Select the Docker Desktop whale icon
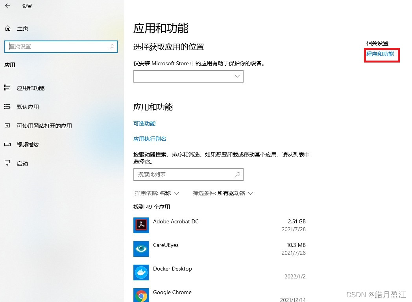This screenshot has width=412, height=302. pos(141,272)
